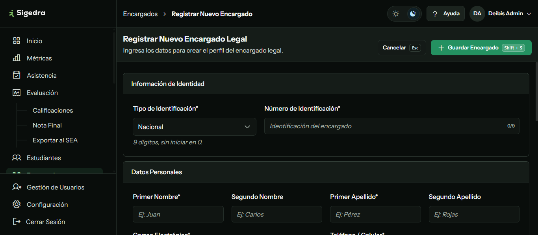Click the DA user avatar
538x235 pixels.
pyautogui.click(x=477, y=13)
